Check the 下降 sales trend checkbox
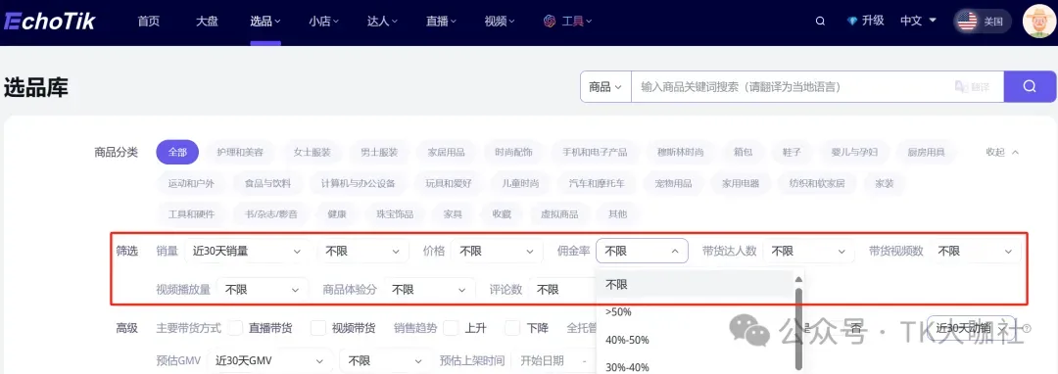Image resolution: width=1058 pixels, height=374 pixels. pos(512,328)
